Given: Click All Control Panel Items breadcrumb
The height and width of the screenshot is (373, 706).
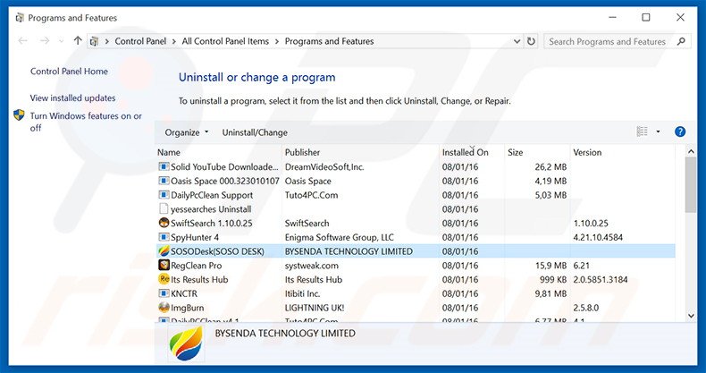Looking at the screenshot, I should pyautogui.click(x=225, y=41).
